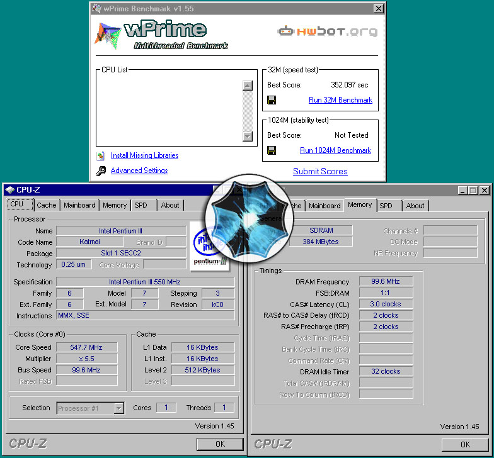Open Memory tab in left CPU-Z
Viewport: 494px width, 458px height.
click(x=115, y=205)
